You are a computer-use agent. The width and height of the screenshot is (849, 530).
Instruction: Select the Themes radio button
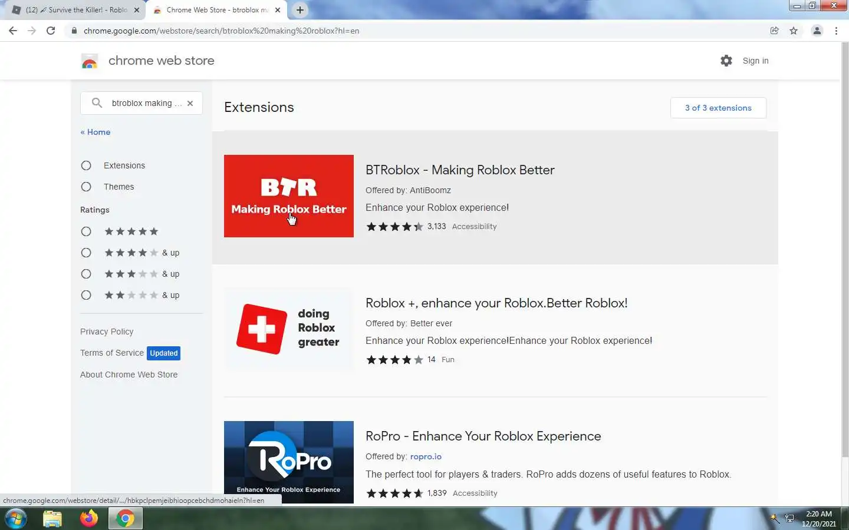[86, 187]
